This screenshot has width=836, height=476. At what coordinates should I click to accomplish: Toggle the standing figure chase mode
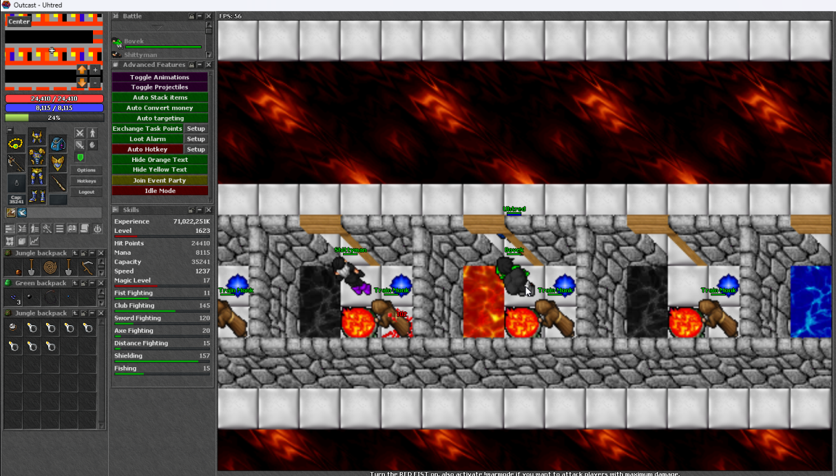[x=92, y=133]
